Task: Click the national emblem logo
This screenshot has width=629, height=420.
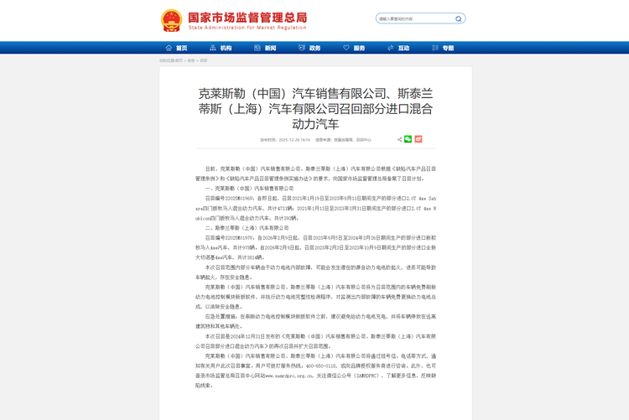Action: (171, 20)
